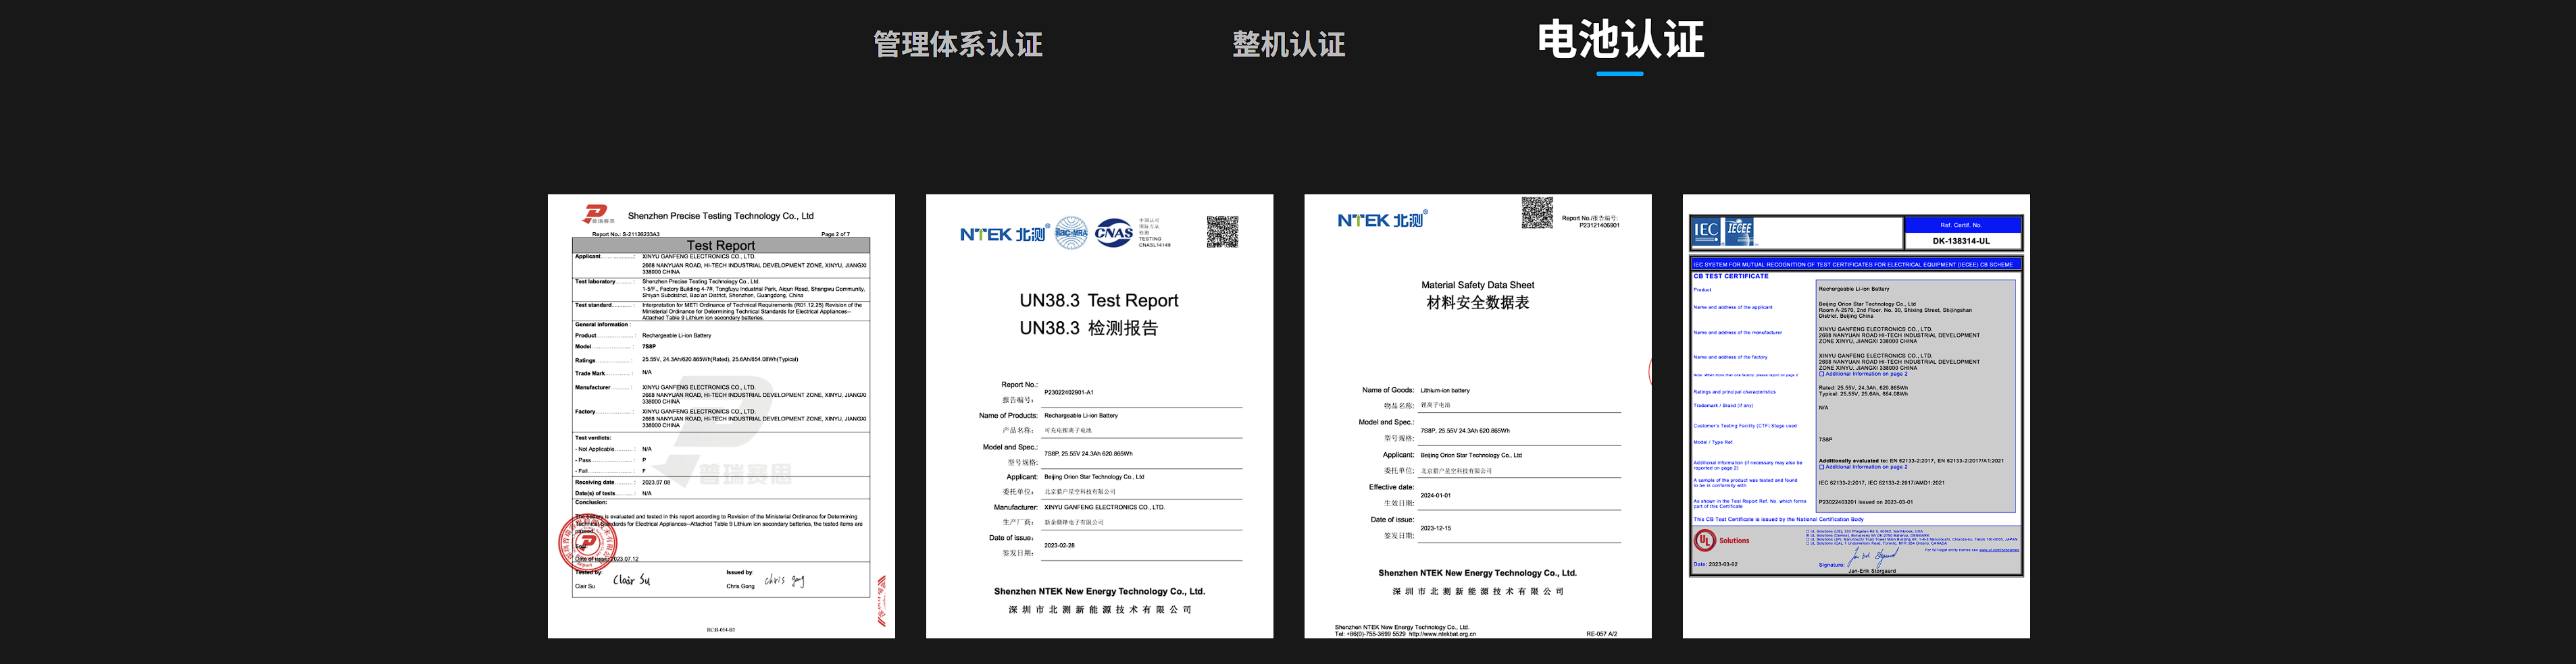Click the 'DK-138314-UL' certificate number

pyautogui.click(x=1961, y=241)
